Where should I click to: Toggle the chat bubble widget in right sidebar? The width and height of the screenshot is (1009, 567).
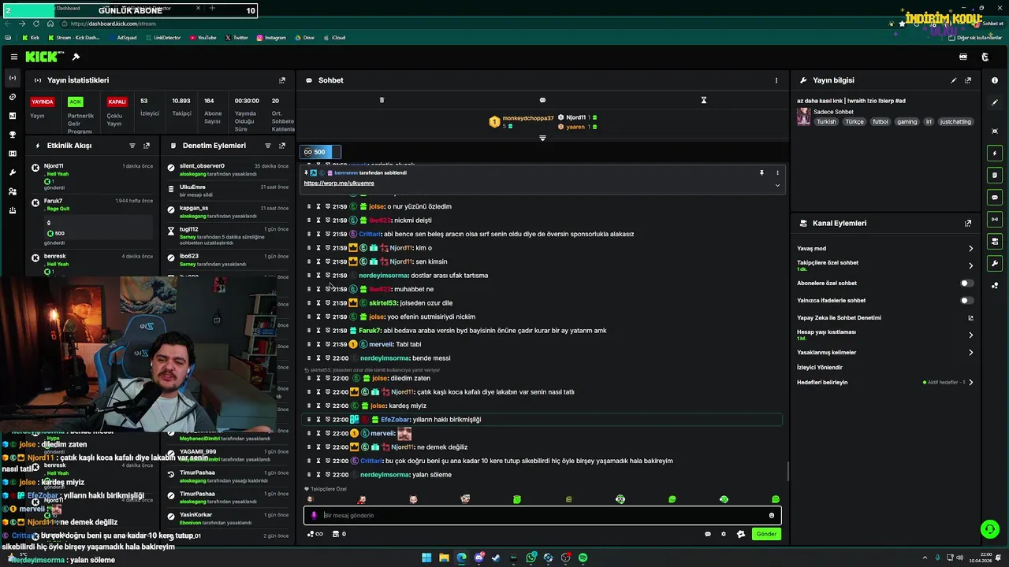click(995, 197)
